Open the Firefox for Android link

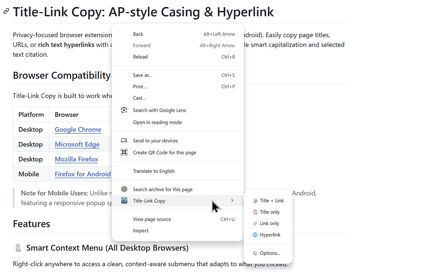[x=83, y=174]
